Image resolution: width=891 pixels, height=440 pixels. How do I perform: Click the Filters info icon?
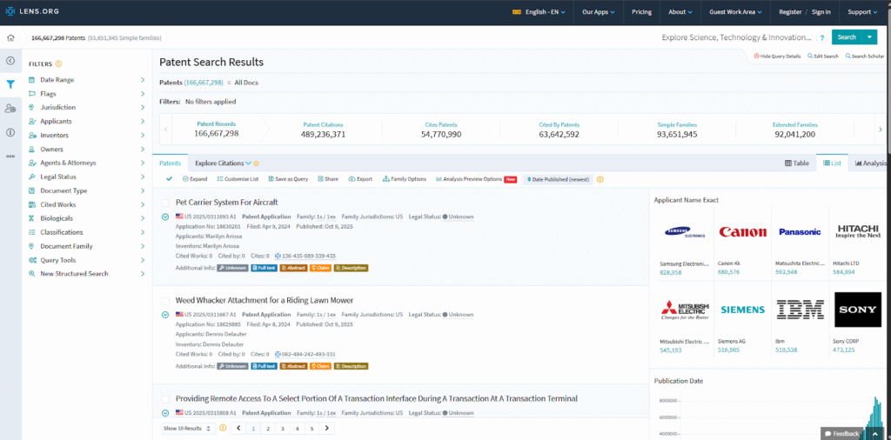point(58,64)
